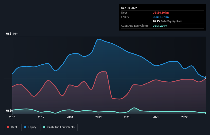The width and height of the screenshot is (210, 135).
Task: Click the 2020 x-axis label
Action: coord(127,117)
